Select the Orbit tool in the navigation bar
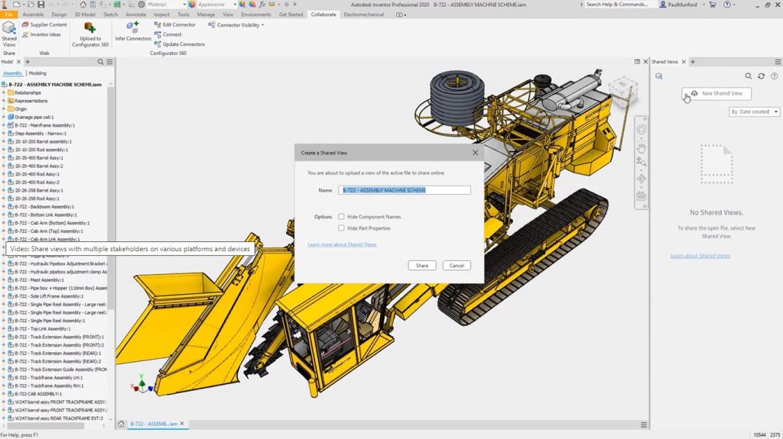 point(642,179)
